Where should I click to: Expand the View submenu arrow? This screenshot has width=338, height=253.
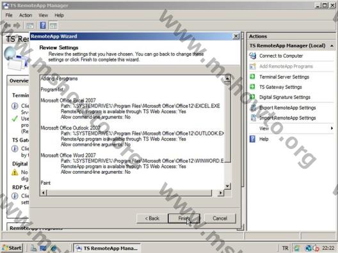332,128
